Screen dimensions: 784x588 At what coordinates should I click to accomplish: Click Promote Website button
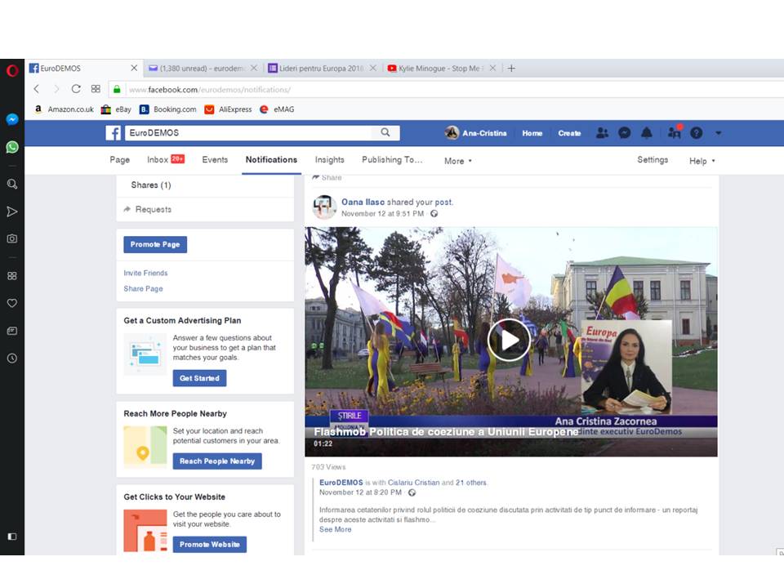tap(210, 545)
